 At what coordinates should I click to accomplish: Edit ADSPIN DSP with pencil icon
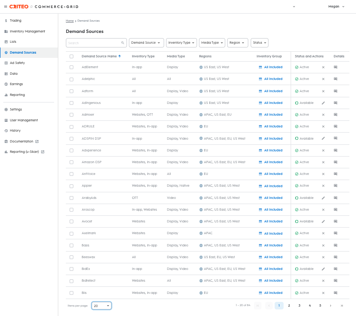pos(323,138)
